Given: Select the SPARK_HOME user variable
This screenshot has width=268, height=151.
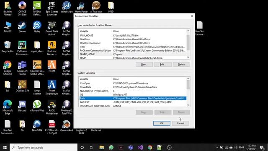Looking at the screenshot, I should point(133,54).
